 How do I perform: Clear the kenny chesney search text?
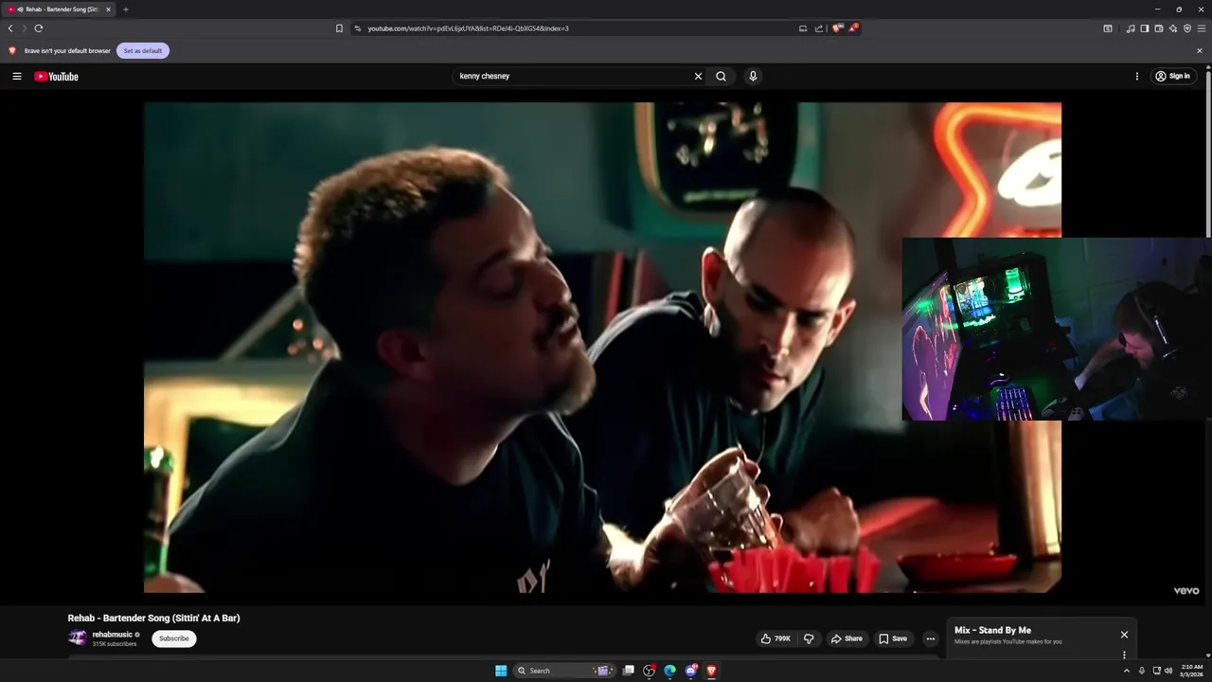pyautogui.click(x=698, y=76)
